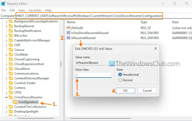192x121 pixels.
Task: Click the tree pane horizontal scrollbar
Action: (36, 118)
